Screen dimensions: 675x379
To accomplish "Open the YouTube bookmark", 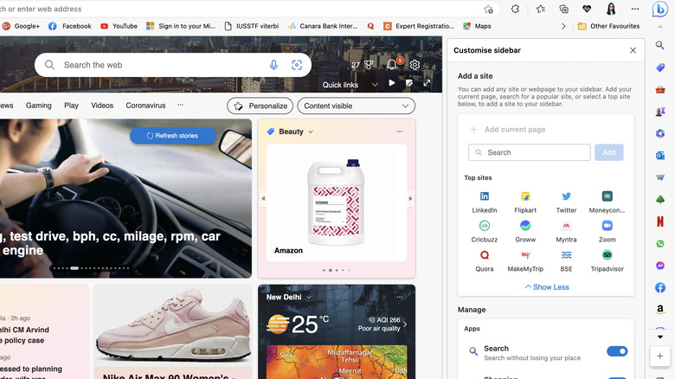I will click(119, 26).
